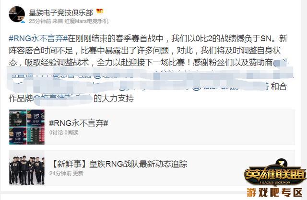The width and height of the screenshot is (307, 200).
Task: Open the #RNG永不言弃# hashtag in post text
Action: point(38,38)
